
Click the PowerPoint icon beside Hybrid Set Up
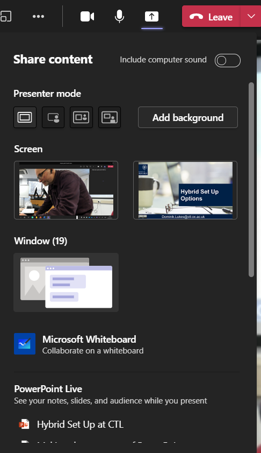24,424
